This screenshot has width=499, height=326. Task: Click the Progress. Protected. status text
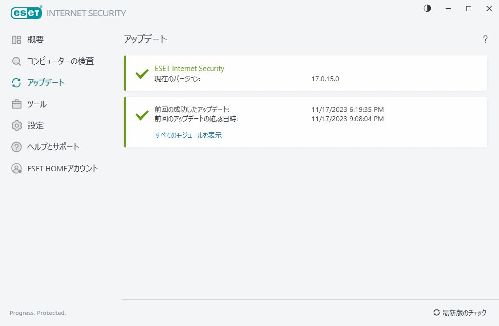pyautogui.click(x=38, y=312)
